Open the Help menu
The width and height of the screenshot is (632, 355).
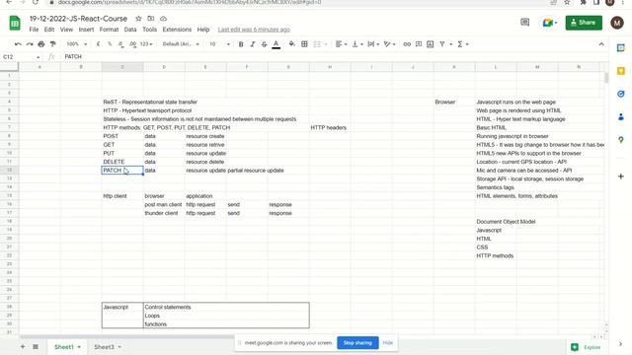[203, 30]
